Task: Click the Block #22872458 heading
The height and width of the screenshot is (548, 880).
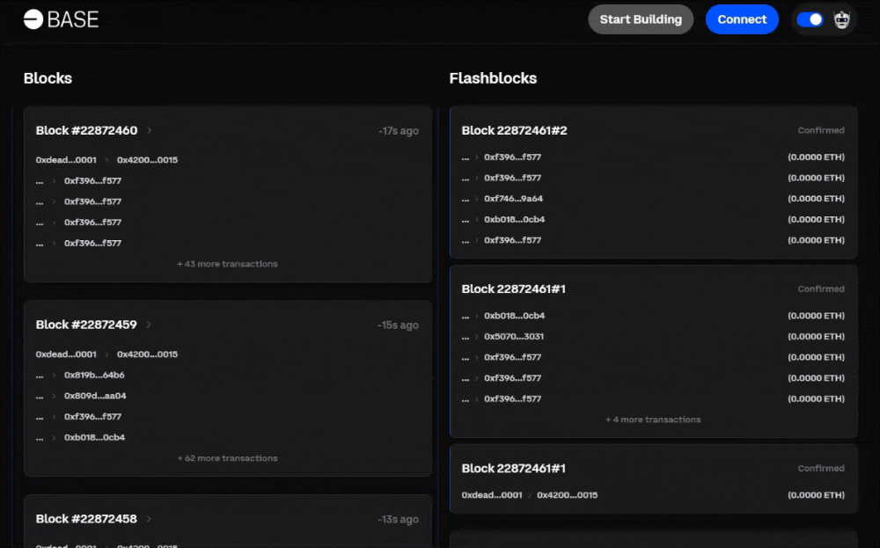Action: click(86, 519)
